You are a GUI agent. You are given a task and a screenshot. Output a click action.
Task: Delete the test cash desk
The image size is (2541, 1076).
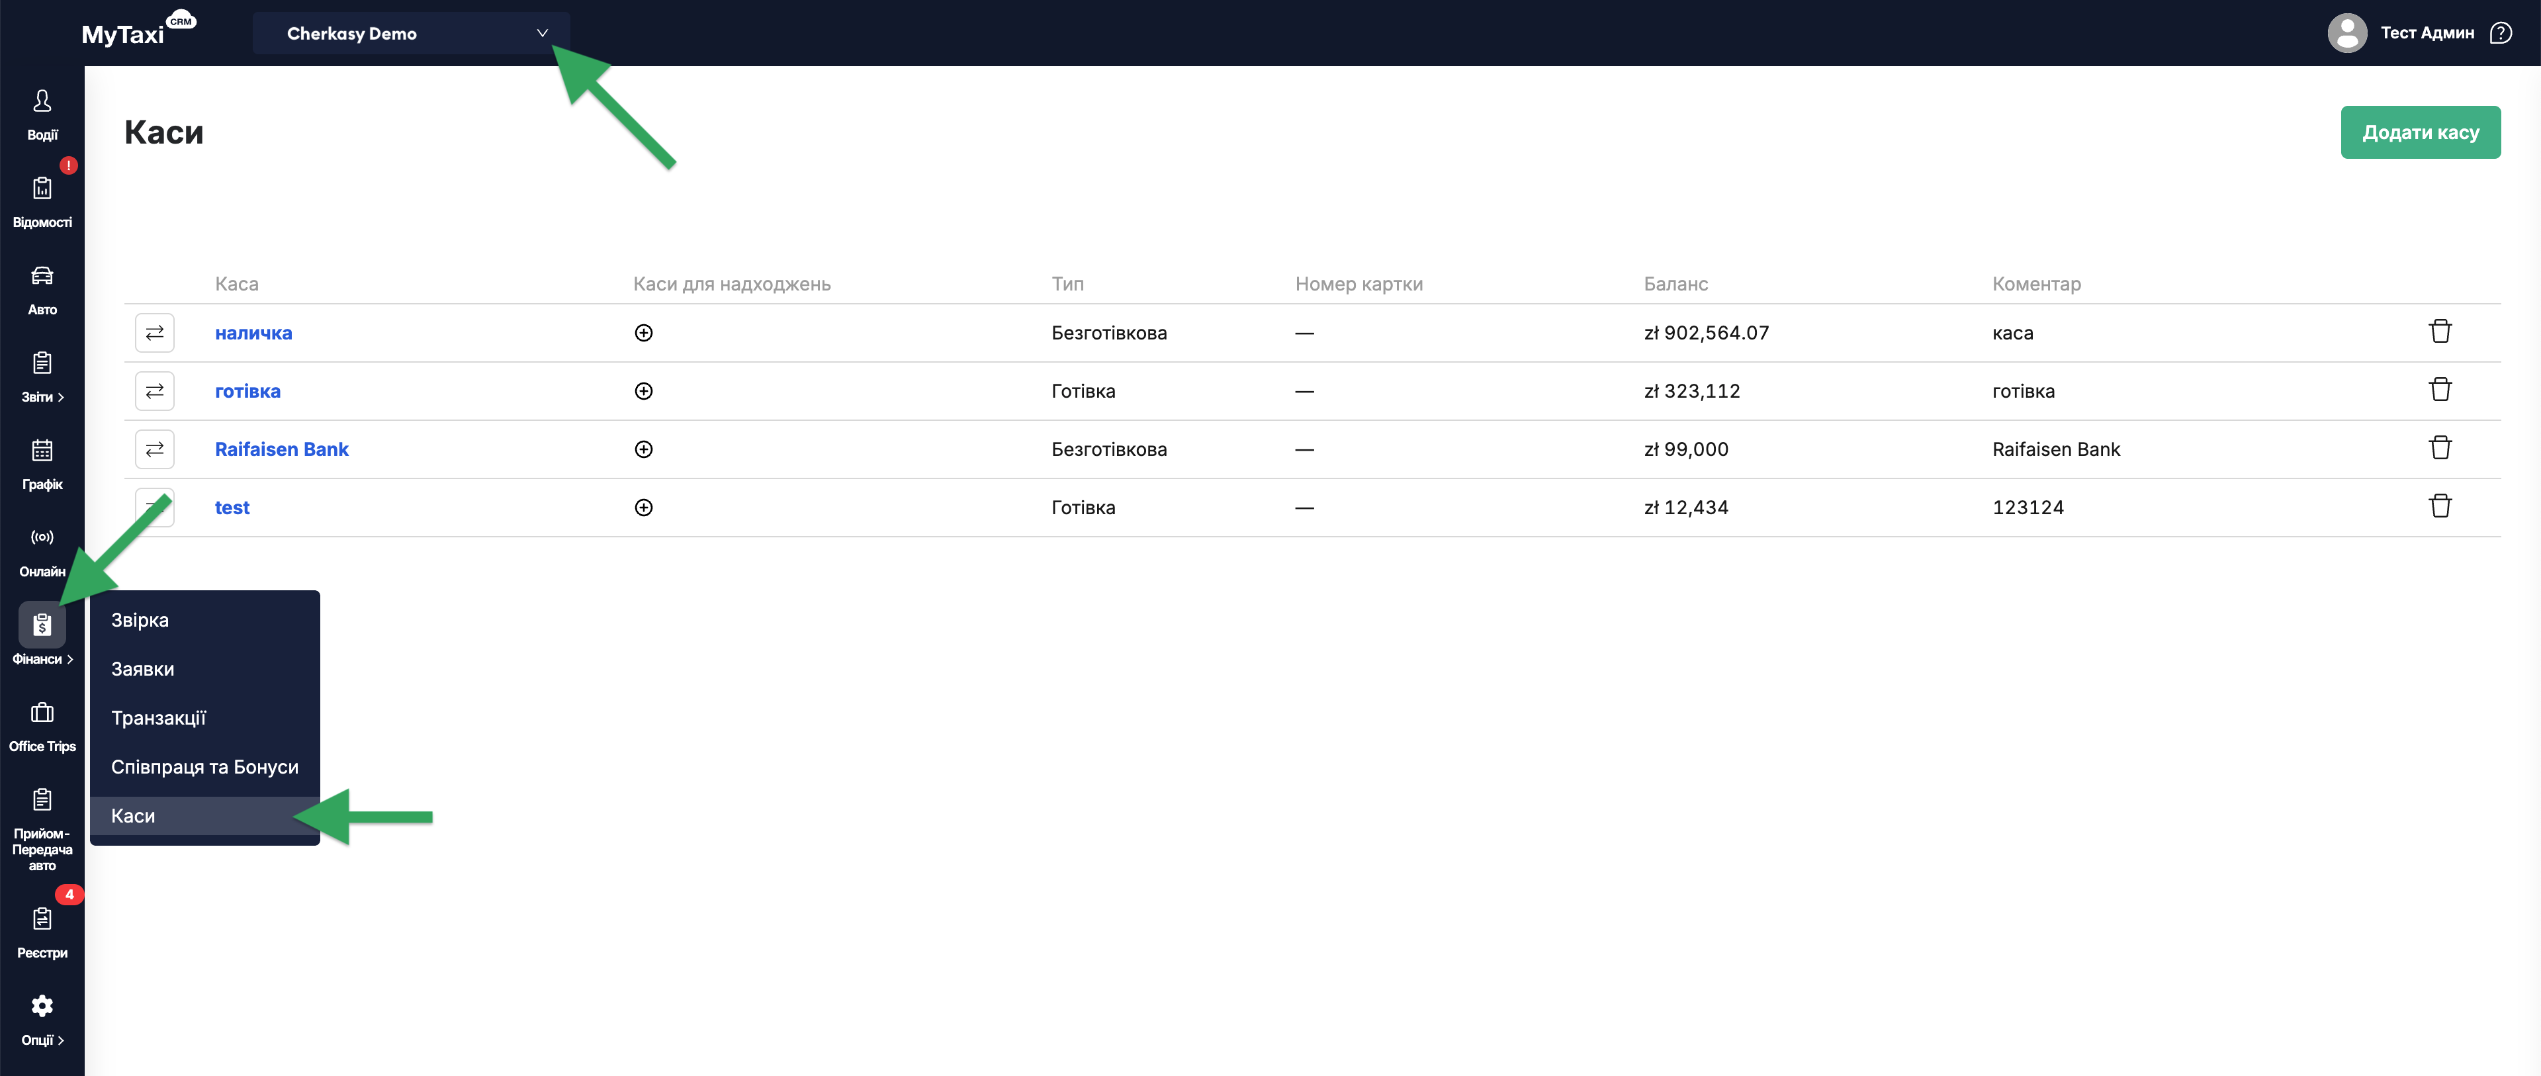coord(2439,506)
